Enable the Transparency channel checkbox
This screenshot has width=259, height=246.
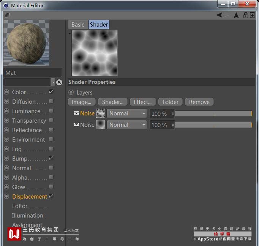pos(51,120)
